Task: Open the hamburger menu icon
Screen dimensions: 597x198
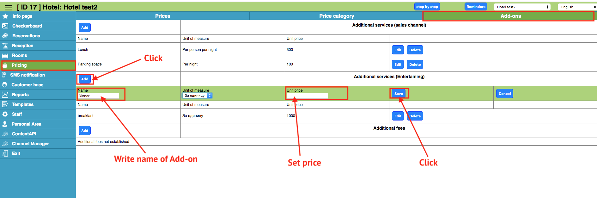Action: pos(9,8)
